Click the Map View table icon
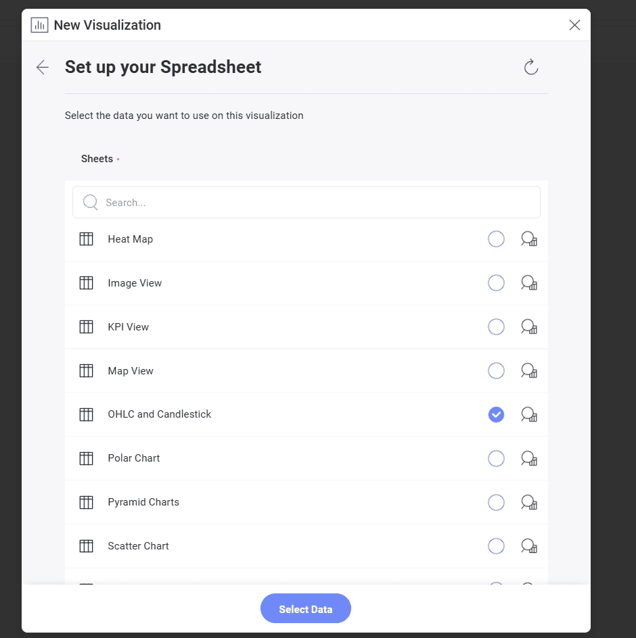Image resolution: width=636 pixels, height=638 pixels. tap(86, 370)
